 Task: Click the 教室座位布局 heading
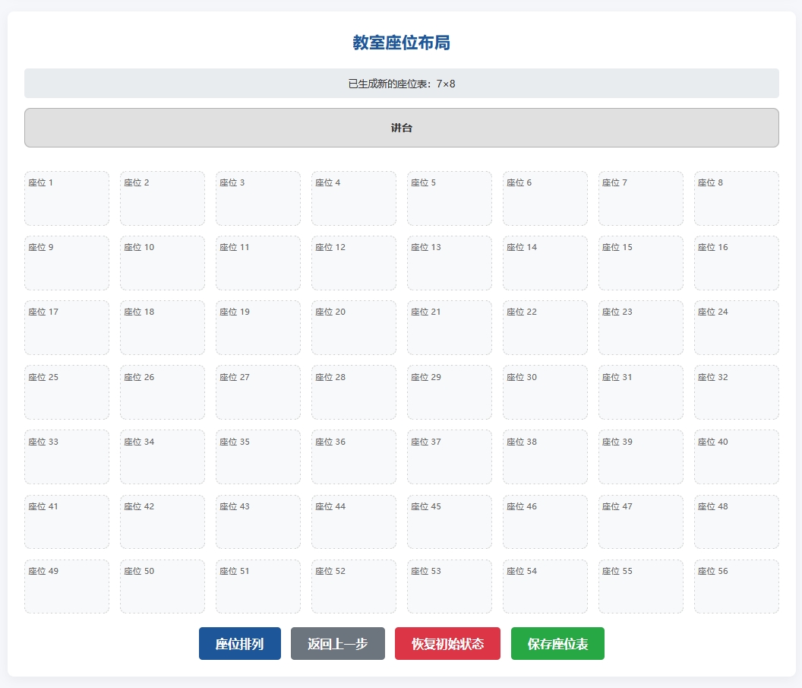pos(402,43)
